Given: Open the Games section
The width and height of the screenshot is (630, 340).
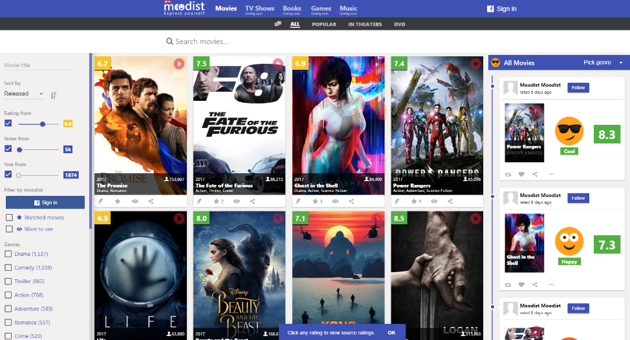Looking at the screenshot, I should [321, 10].
